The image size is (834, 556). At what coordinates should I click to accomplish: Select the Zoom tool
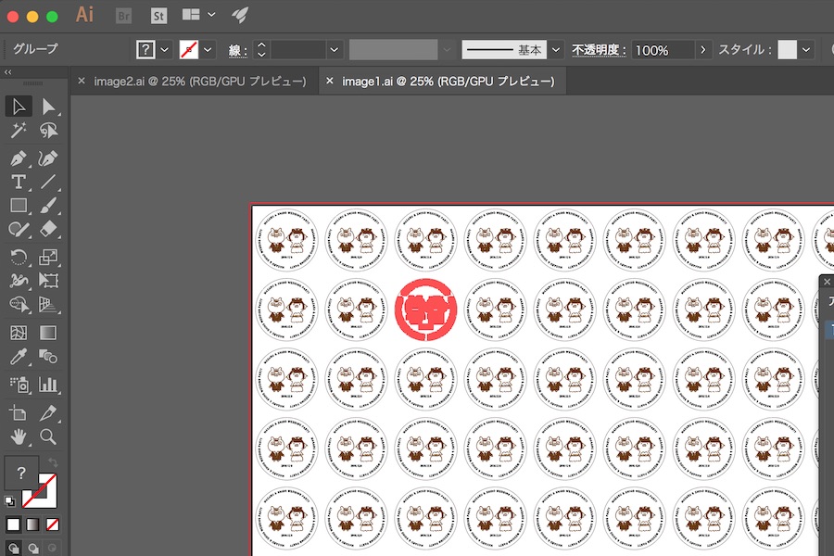click(48, 436)
